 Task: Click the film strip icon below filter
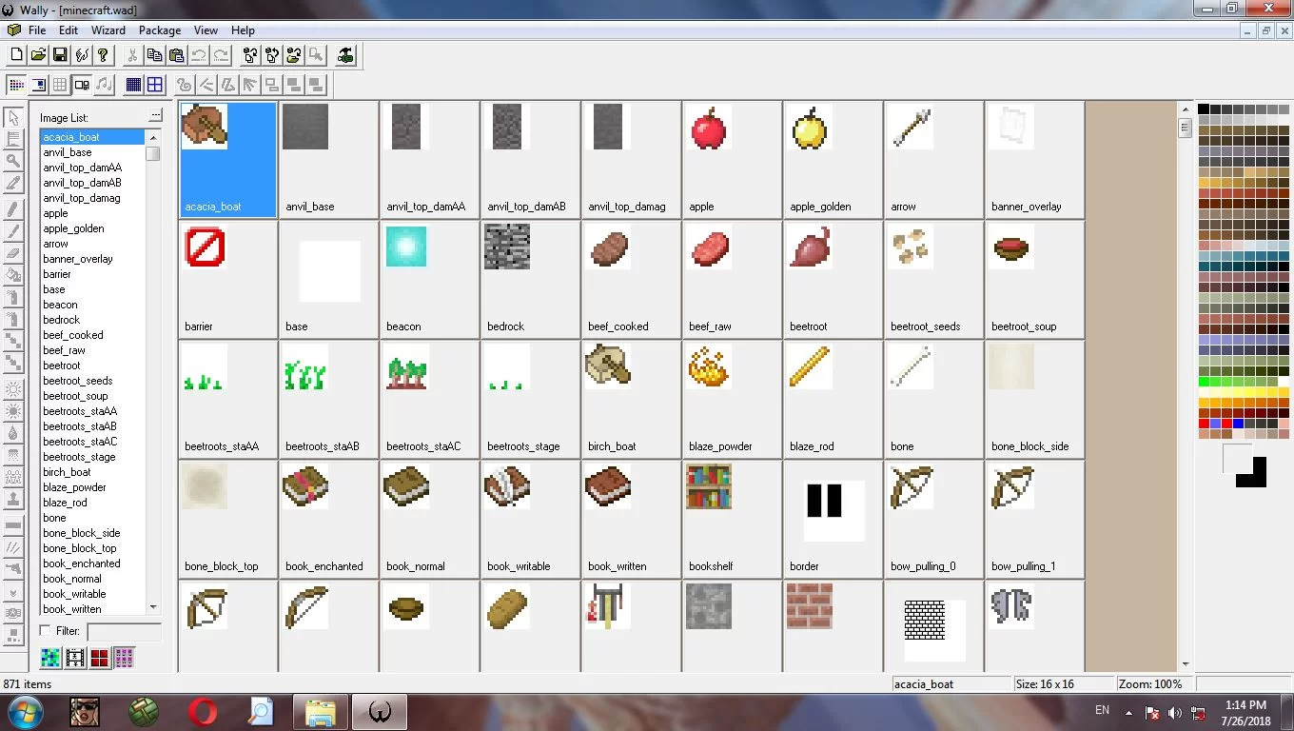(x=75, y=658)
